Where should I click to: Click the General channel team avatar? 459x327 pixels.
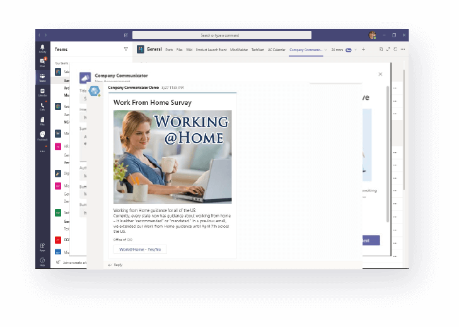[x=141, y=49]
